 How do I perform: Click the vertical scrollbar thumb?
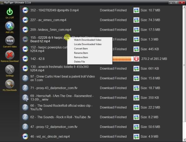[x=184, y=65]
